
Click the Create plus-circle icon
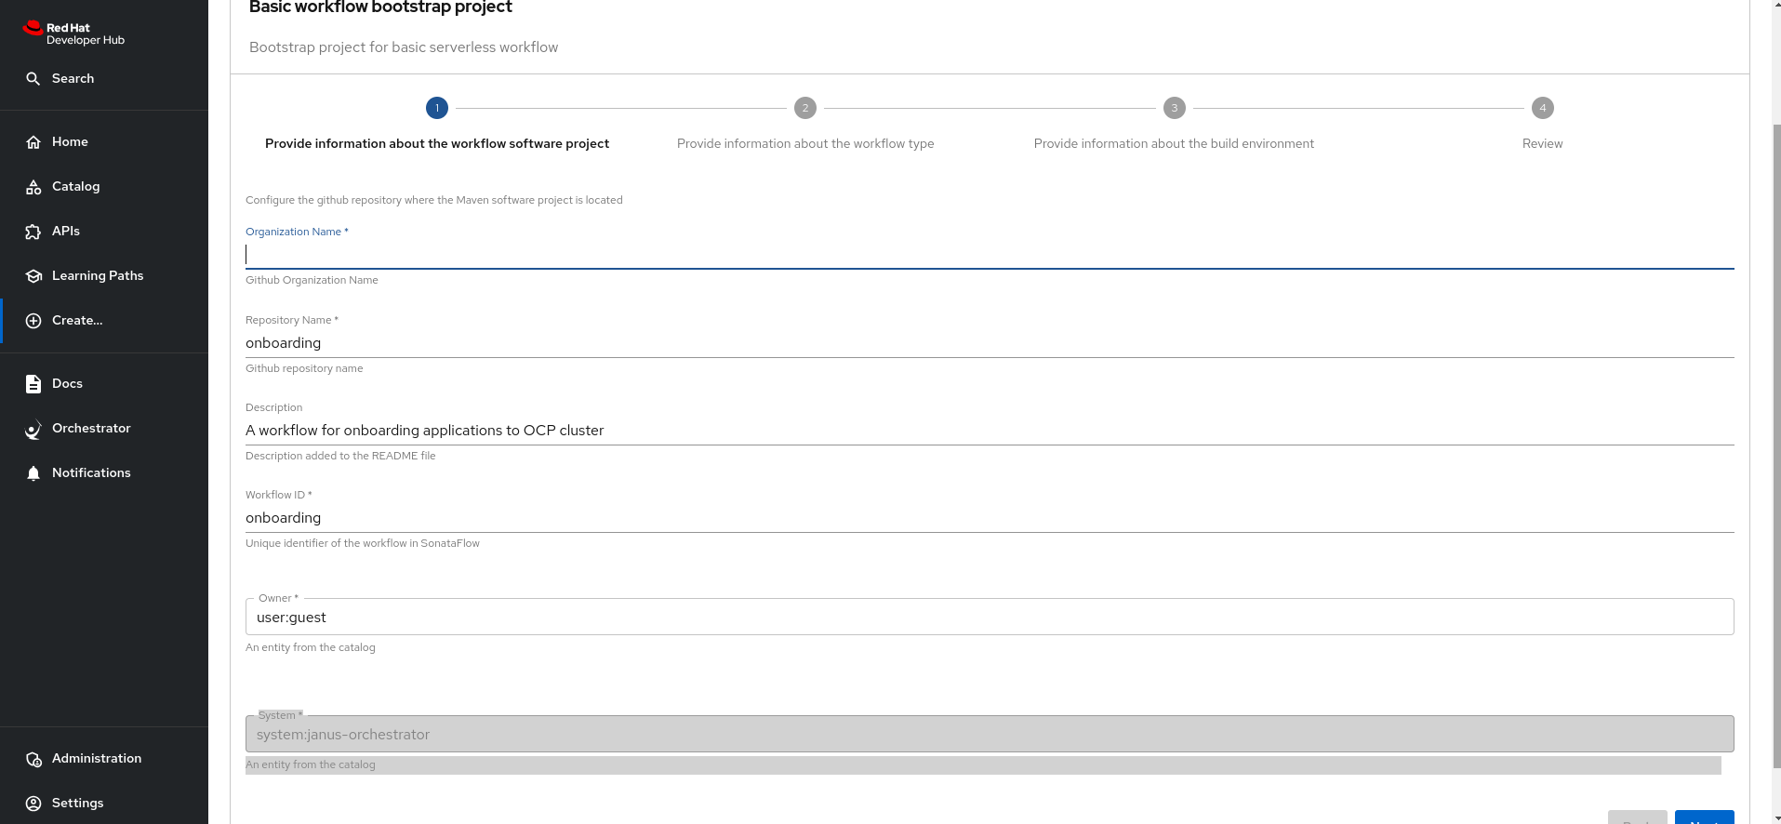pos(33,321)
